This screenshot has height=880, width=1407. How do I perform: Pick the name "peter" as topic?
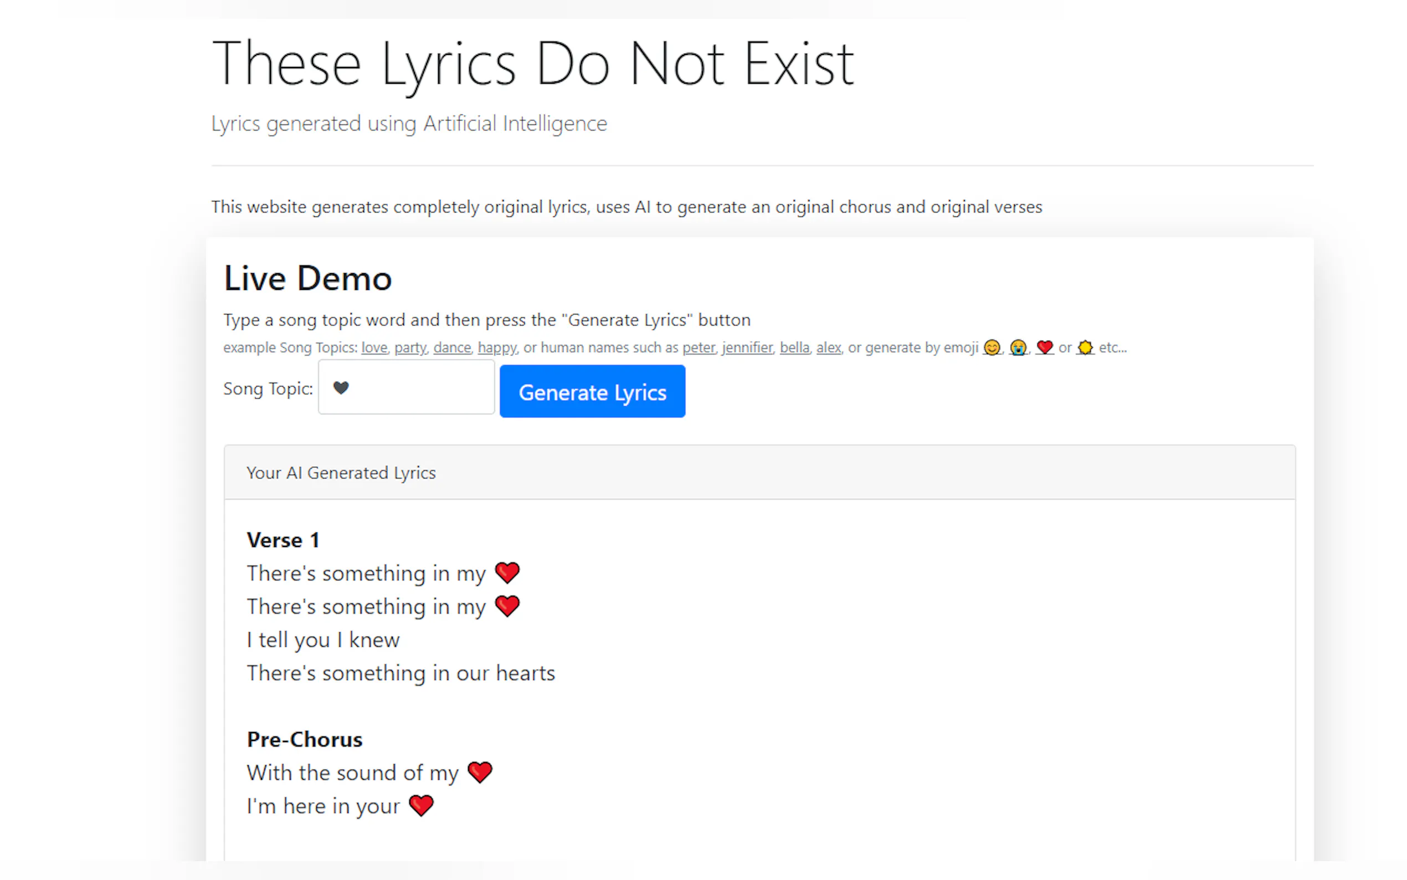click(x=698, y=347)
